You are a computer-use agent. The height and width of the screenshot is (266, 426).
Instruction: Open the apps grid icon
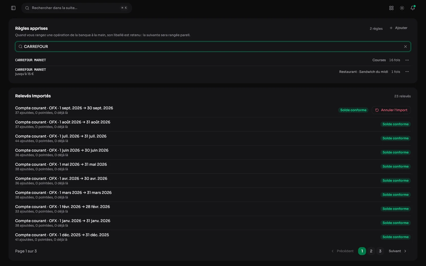(x=391, y=8)
